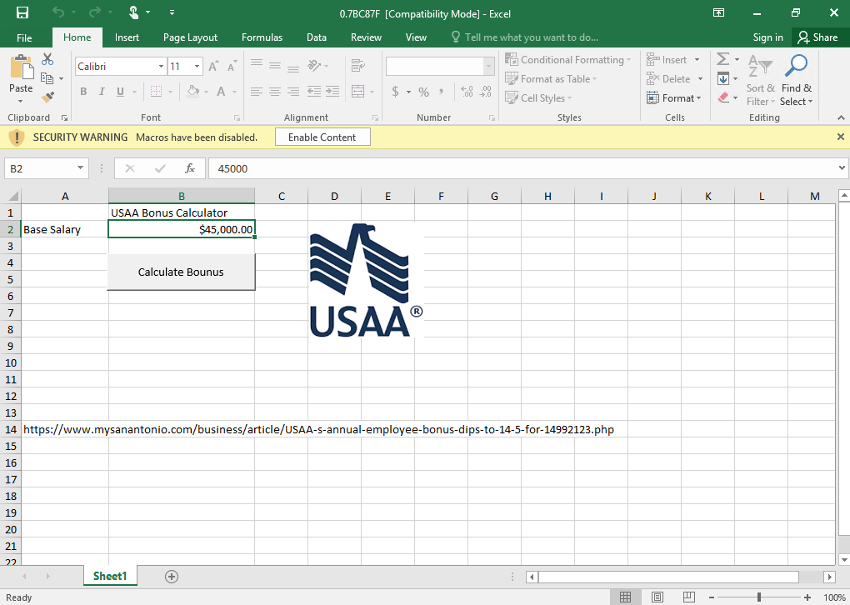The height and width of the screenshot is (605, 850).
Task: Open the Calibri font name dropdown
Action: pos(161,66)
